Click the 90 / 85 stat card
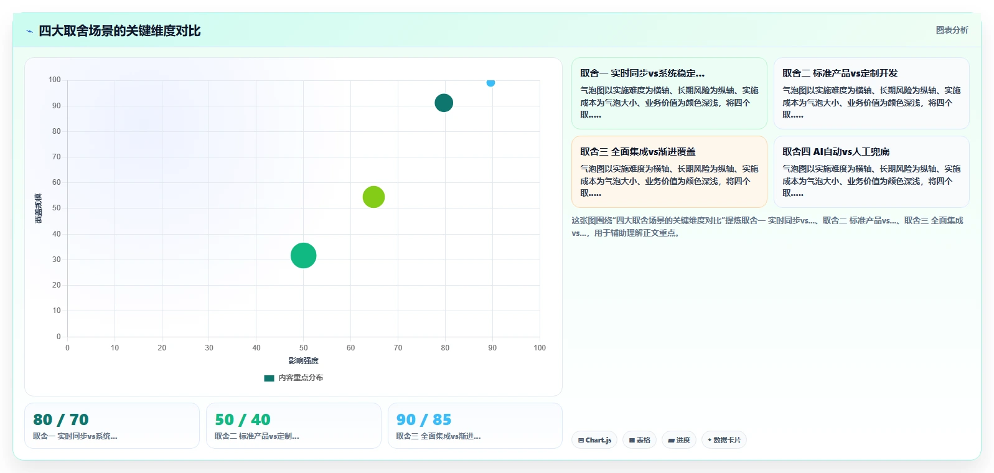 (x=475, y=426)
